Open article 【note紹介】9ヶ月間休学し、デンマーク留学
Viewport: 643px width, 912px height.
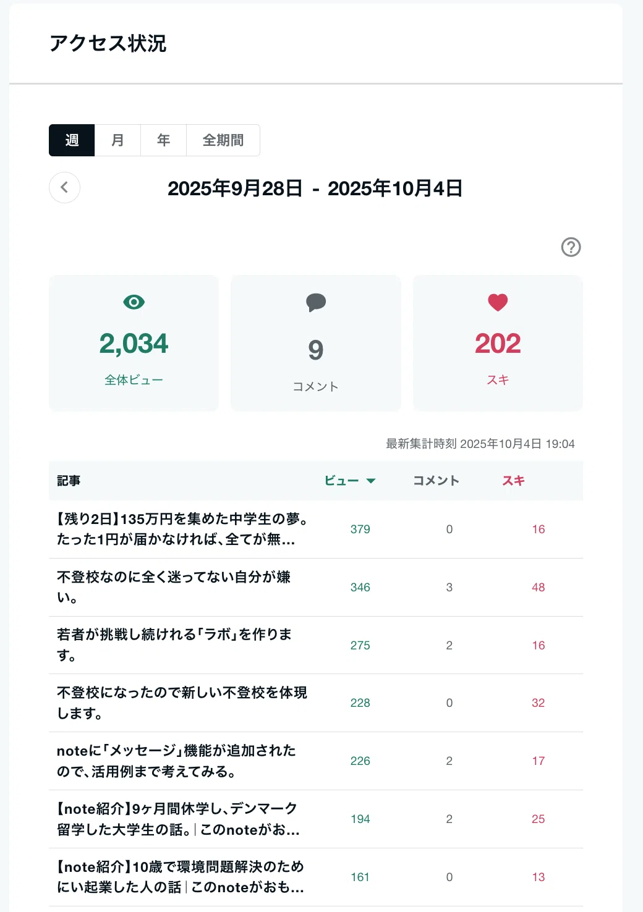tap(178, 819)
